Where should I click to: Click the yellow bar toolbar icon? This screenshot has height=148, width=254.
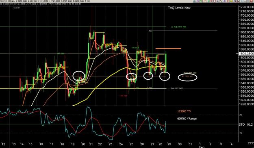coord(231,1)
